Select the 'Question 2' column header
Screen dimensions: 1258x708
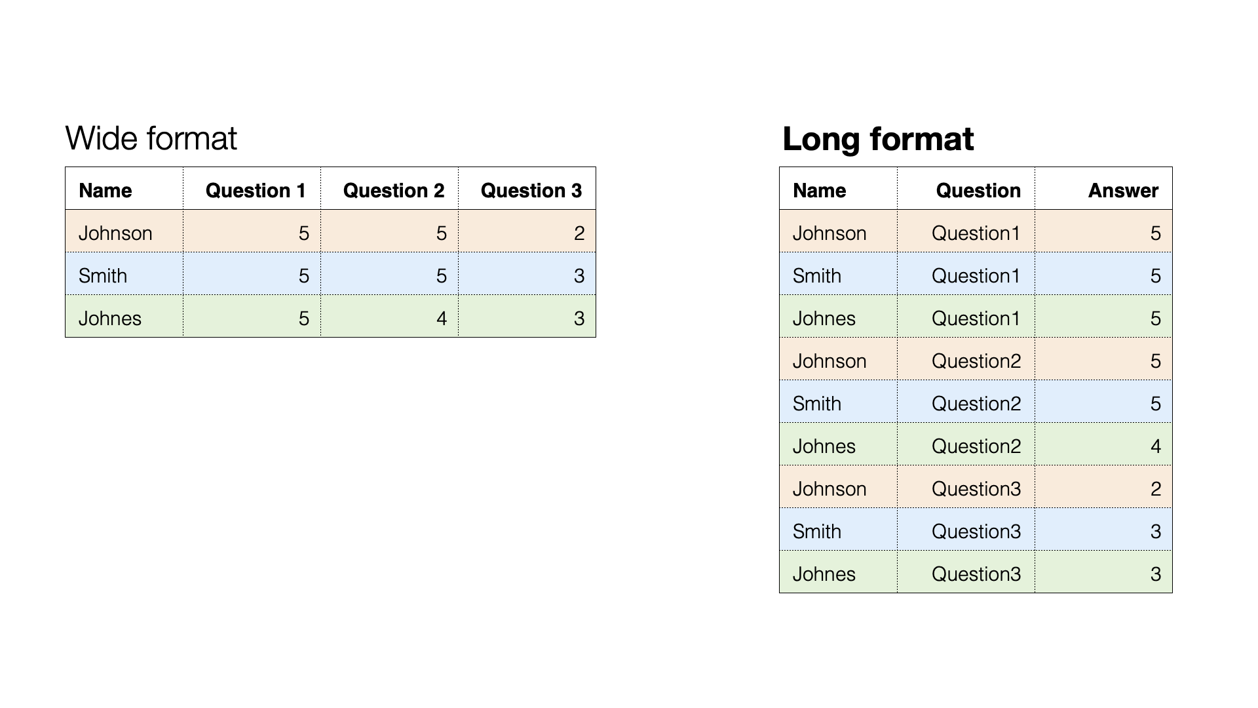[393, 190]
